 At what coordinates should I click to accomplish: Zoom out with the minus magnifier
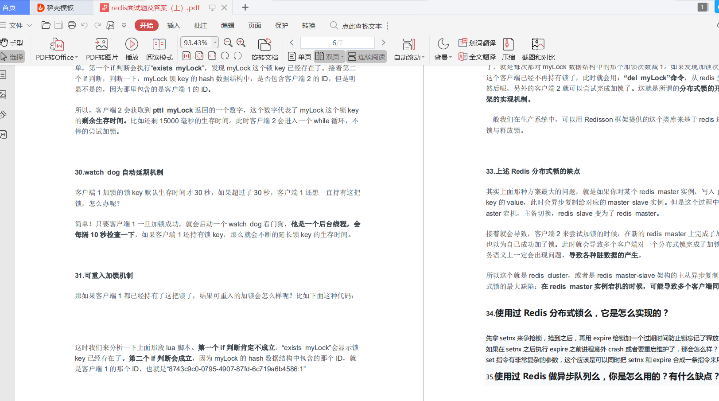click(228, 43)
